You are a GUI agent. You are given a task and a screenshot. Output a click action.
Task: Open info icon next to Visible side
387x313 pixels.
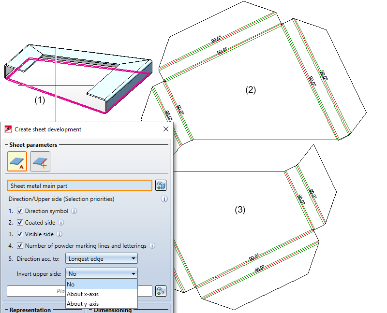[x=60, y=234]
